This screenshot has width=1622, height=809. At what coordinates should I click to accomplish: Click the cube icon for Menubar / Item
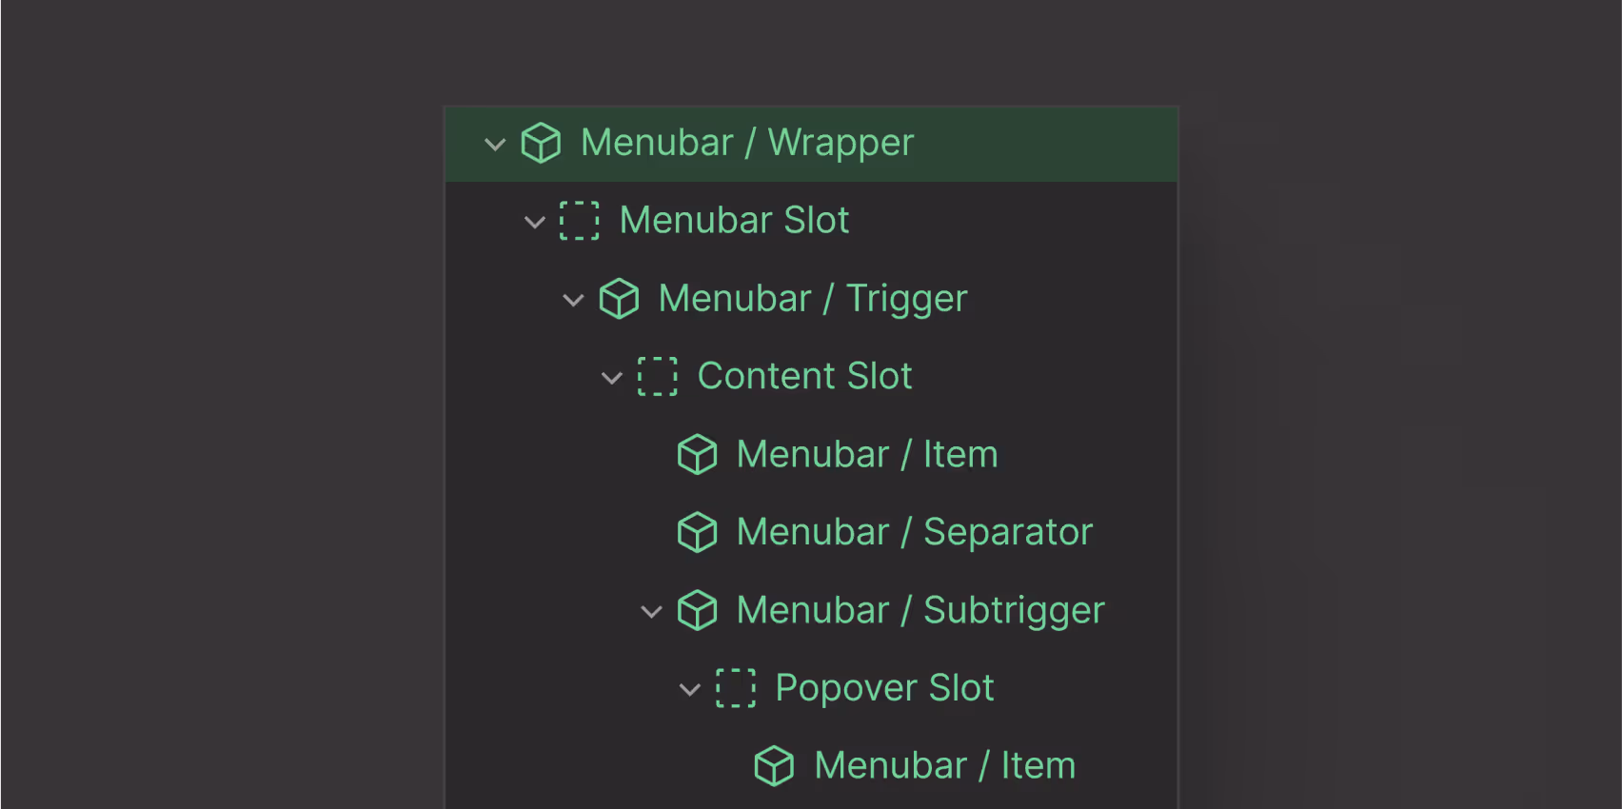698,454
